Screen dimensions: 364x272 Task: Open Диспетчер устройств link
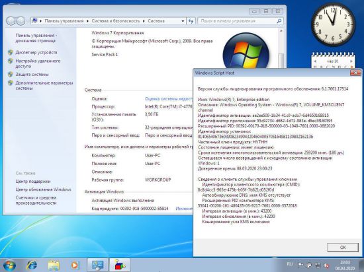(x=36, y=53)
